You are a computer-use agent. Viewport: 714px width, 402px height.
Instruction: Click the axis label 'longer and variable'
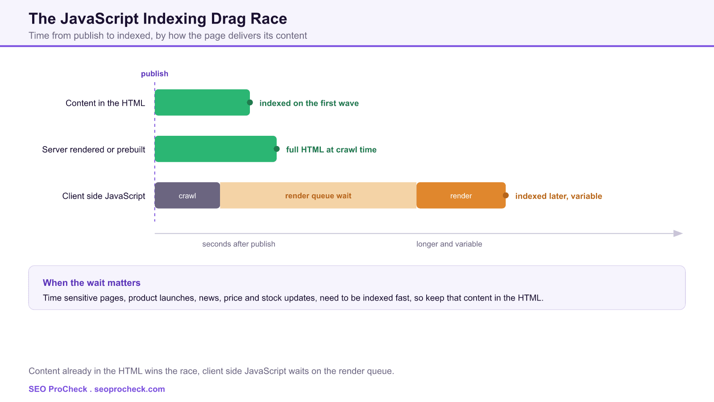[449, 244]
